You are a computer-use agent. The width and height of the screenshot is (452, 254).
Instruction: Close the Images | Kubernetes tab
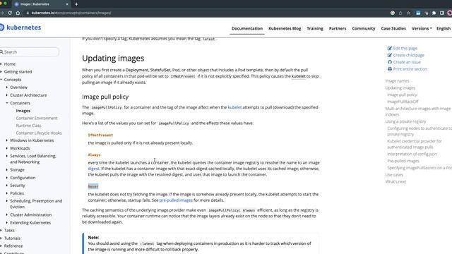tap(67, 4)
